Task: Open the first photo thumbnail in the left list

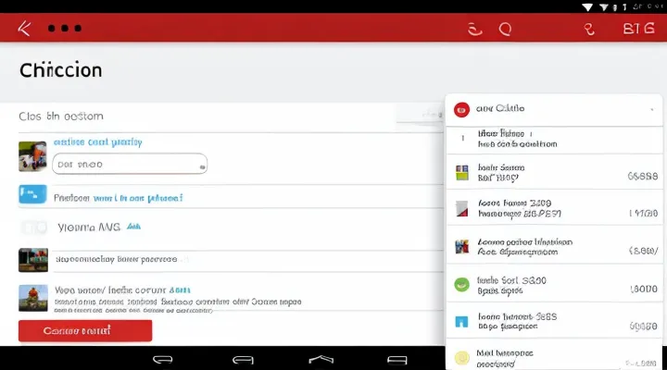Action: coord(32,155)
